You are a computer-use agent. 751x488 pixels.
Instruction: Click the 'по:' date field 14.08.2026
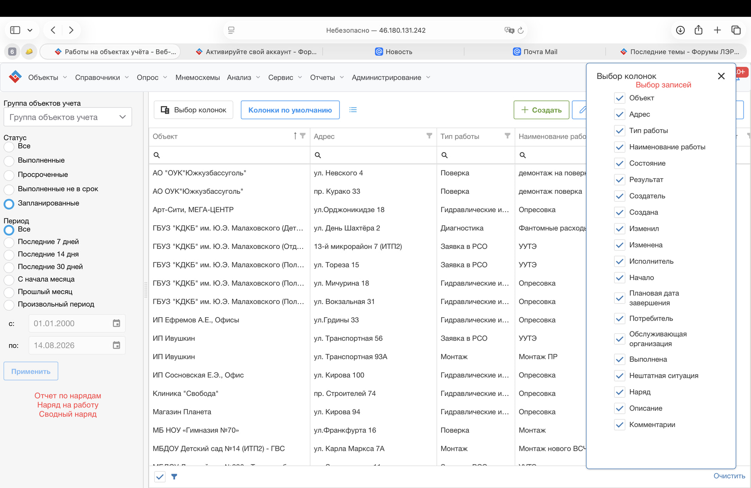pos(77,345)
